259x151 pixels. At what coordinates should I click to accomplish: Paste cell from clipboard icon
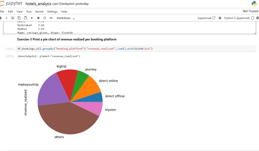[x=26, y=18]
